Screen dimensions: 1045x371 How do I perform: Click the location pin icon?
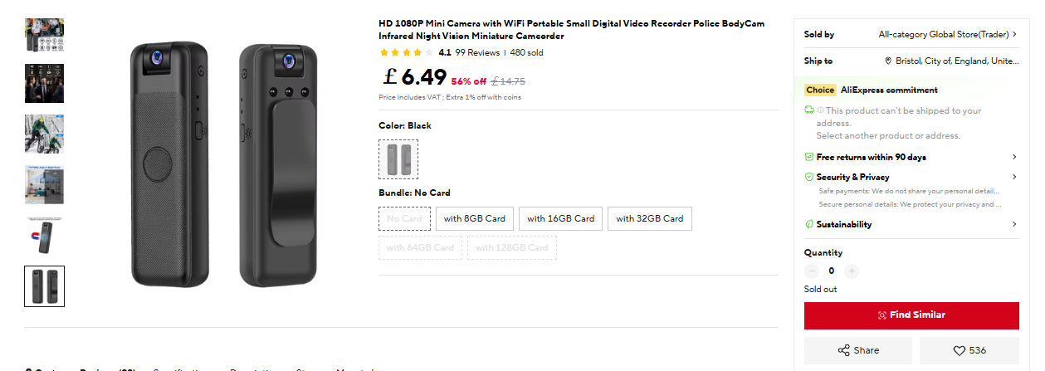(888, 61)
